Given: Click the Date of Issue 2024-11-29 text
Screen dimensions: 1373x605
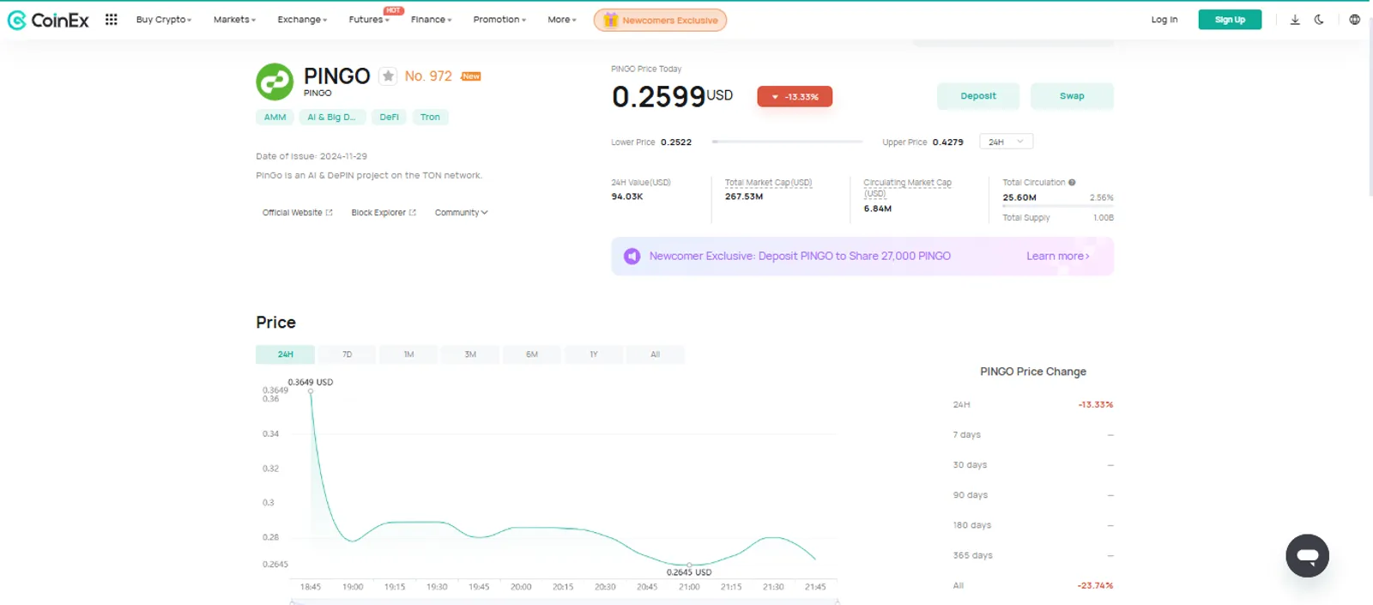Looking at the screenshot, I should point(311,156).
